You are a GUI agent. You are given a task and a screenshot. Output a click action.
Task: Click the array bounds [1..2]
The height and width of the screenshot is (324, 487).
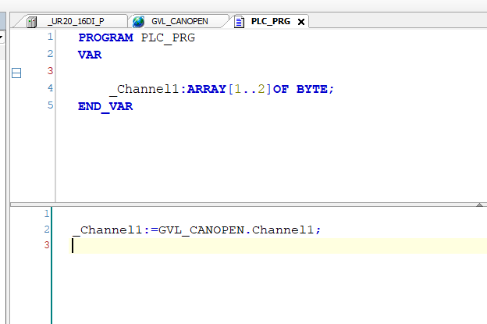tap(250, 90)
